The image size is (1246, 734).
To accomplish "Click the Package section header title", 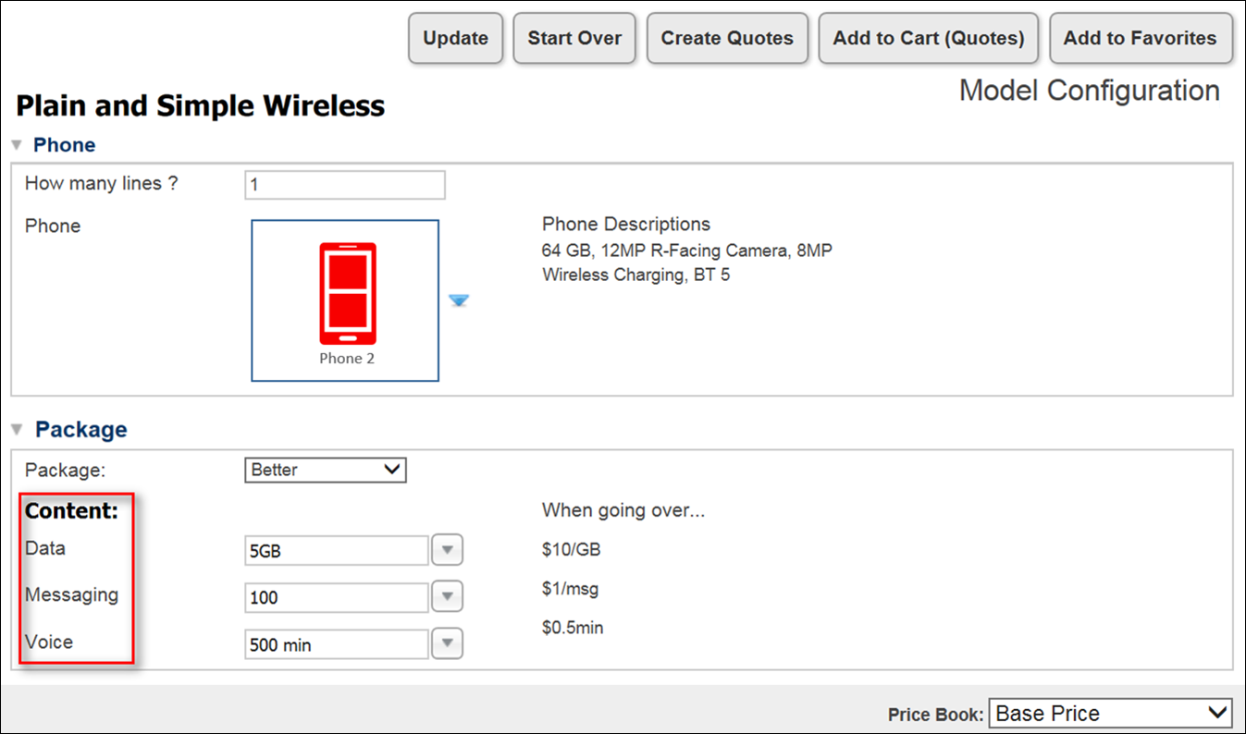I will 80,430.
